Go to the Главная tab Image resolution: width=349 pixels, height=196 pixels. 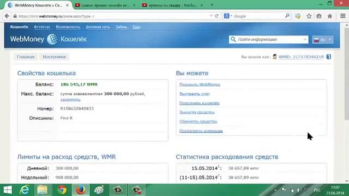click(26, 57)
